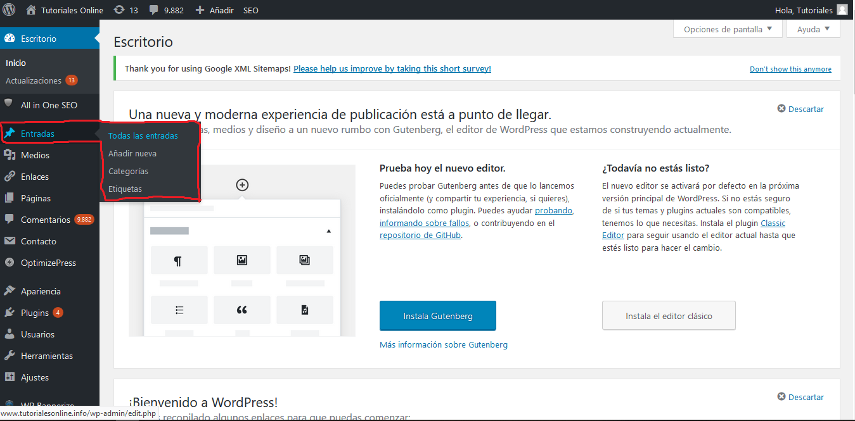The width and height of the screenshot is (855, 421).
Task: Click the Páginas pages icon
Action: click(x=10, y=198)
